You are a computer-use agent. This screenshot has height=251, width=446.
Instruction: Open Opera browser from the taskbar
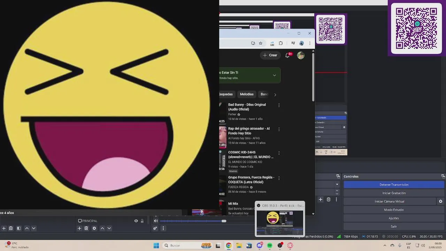point(290,245)
